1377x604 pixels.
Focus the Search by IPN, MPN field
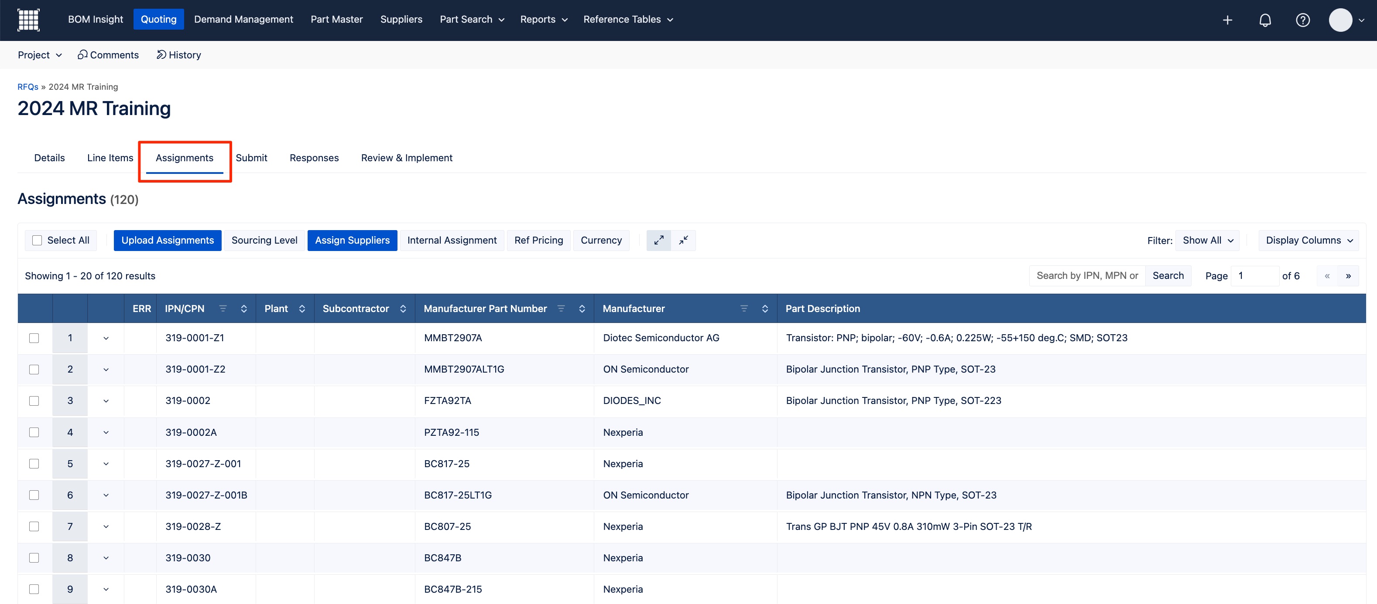coord(1087,276)
